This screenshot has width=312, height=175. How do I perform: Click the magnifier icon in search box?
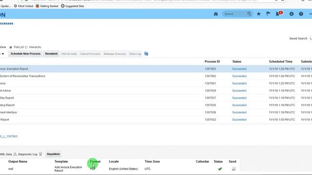[249, 14]
